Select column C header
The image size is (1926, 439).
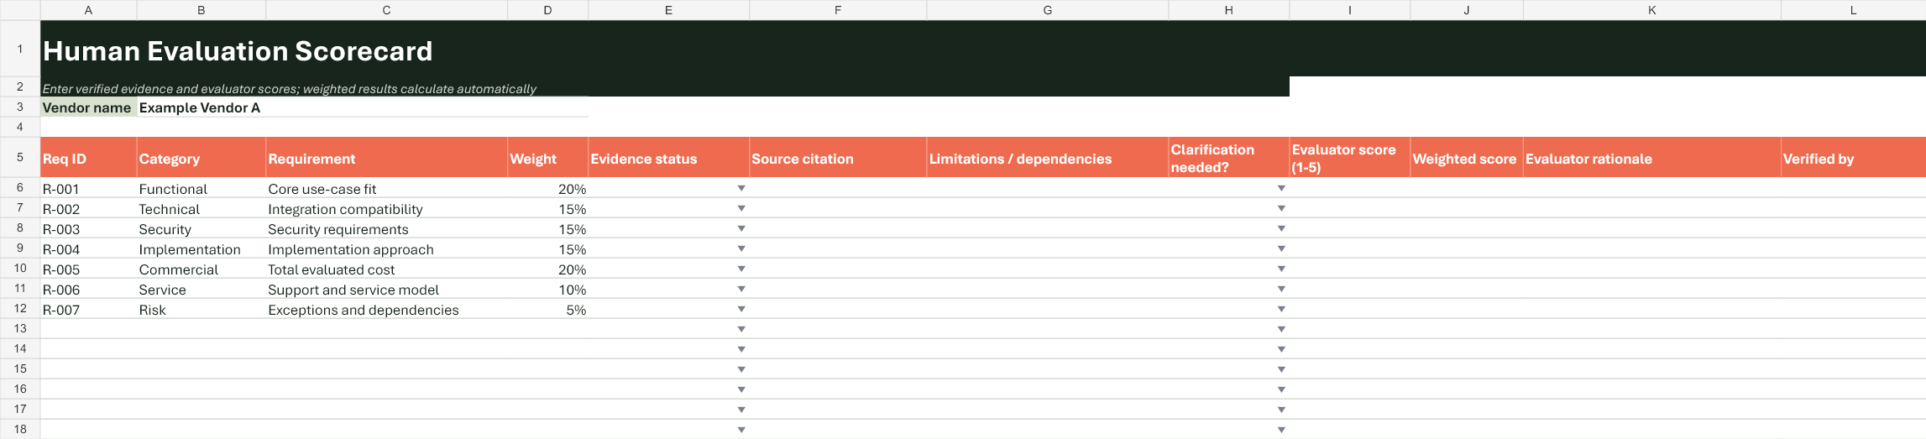click(x=386, y=10)
